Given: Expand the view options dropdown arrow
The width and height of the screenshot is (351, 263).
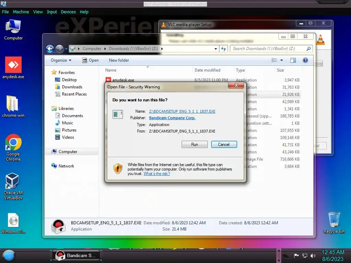Looking at the screenshot, I should pyautogui.click(x=281, y=60).
